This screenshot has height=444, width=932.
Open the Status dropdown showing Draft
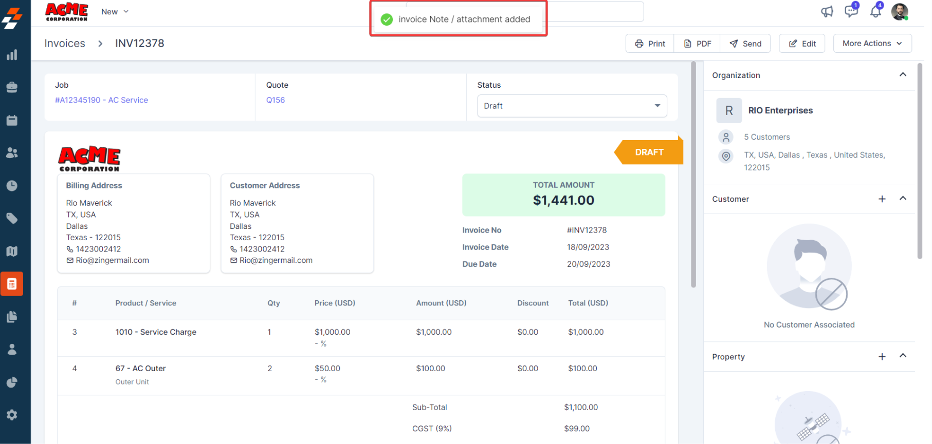(572, 106)
